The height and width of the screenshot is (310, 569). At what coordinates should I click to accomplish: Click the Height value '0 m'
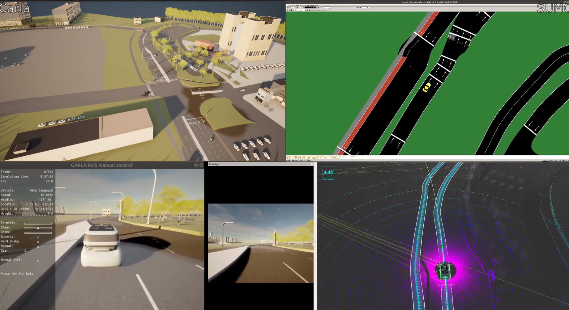click(x=50, y=214)
